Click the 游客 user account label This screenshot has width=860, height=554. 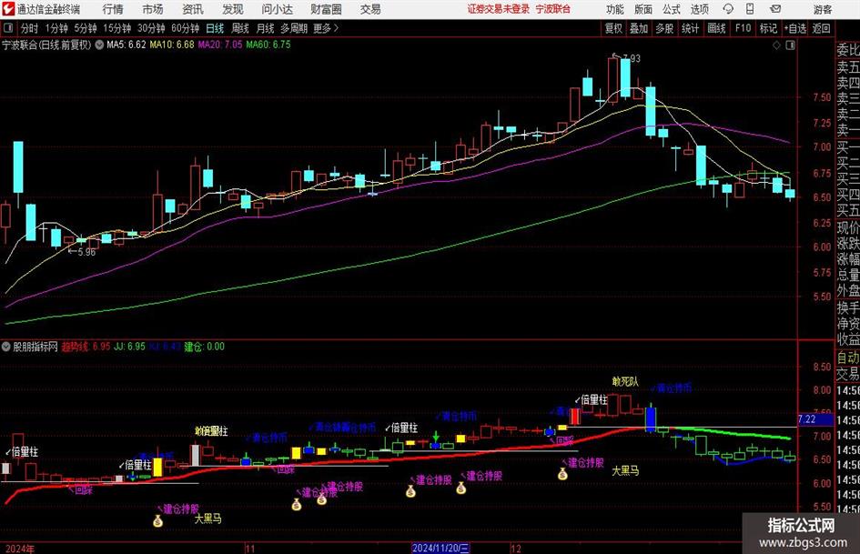(823, 9)
